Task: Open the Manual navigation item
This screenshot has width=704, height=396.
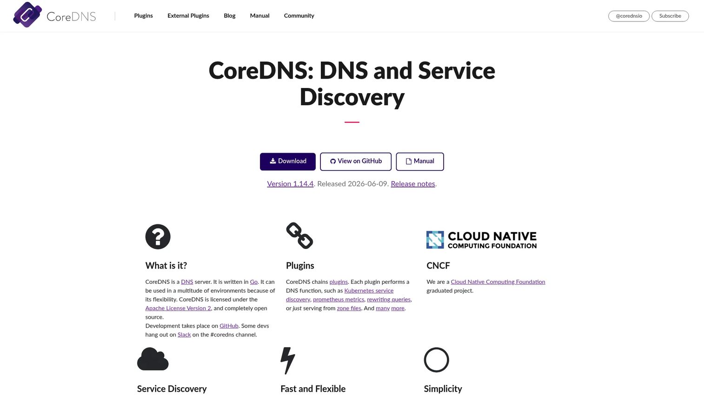Action: click(259, 16)
